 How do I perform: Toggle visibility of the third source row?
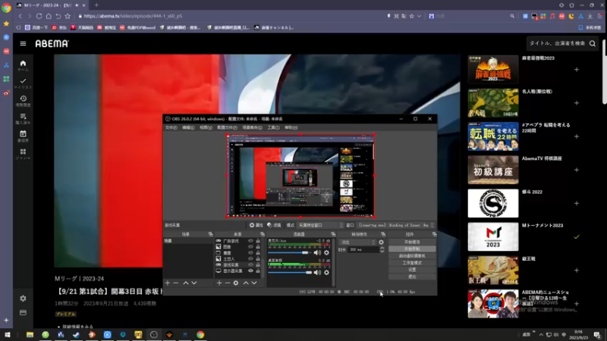250,253
